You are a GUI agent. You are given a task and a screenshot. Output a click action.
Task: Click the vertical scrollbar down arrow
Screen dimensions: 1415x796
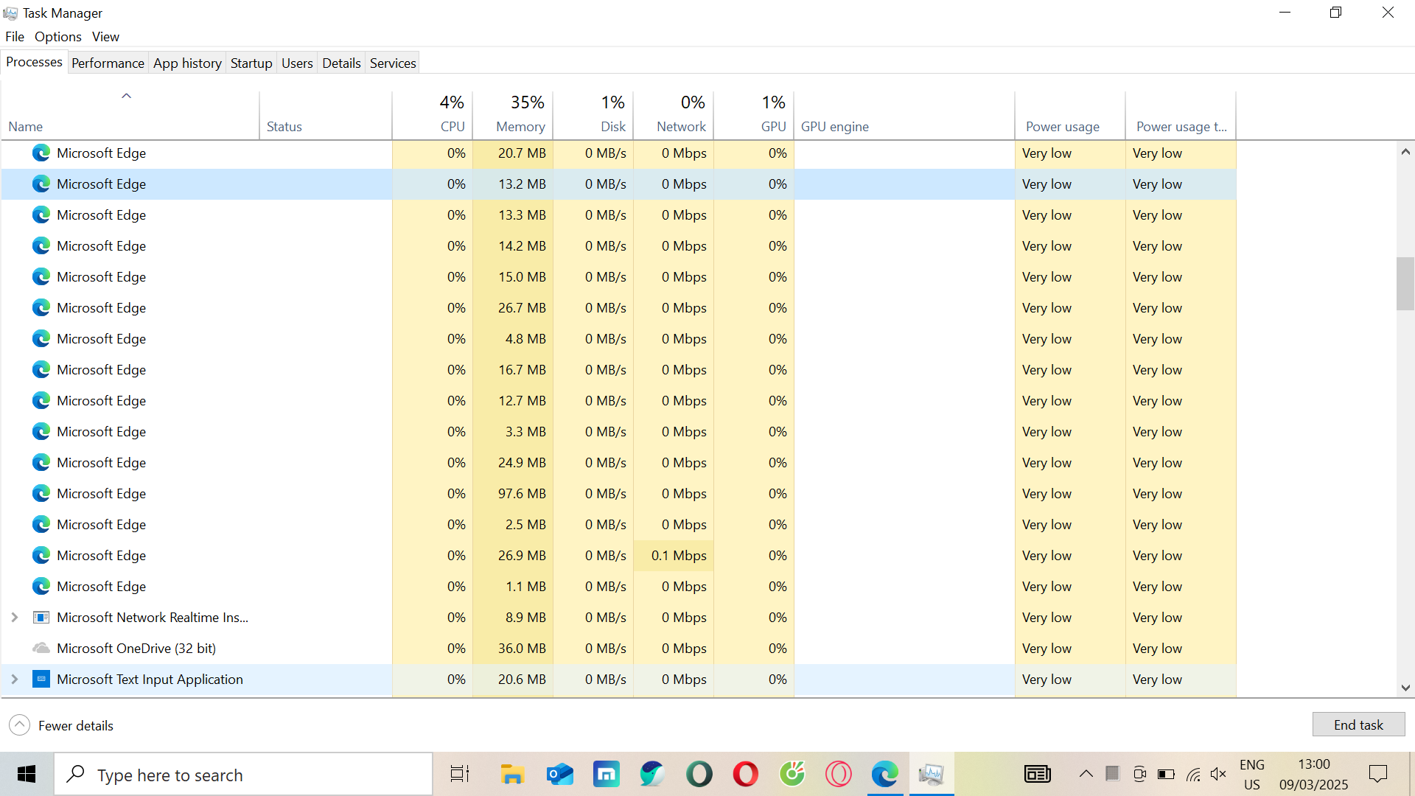click(x=1405, y=688)
